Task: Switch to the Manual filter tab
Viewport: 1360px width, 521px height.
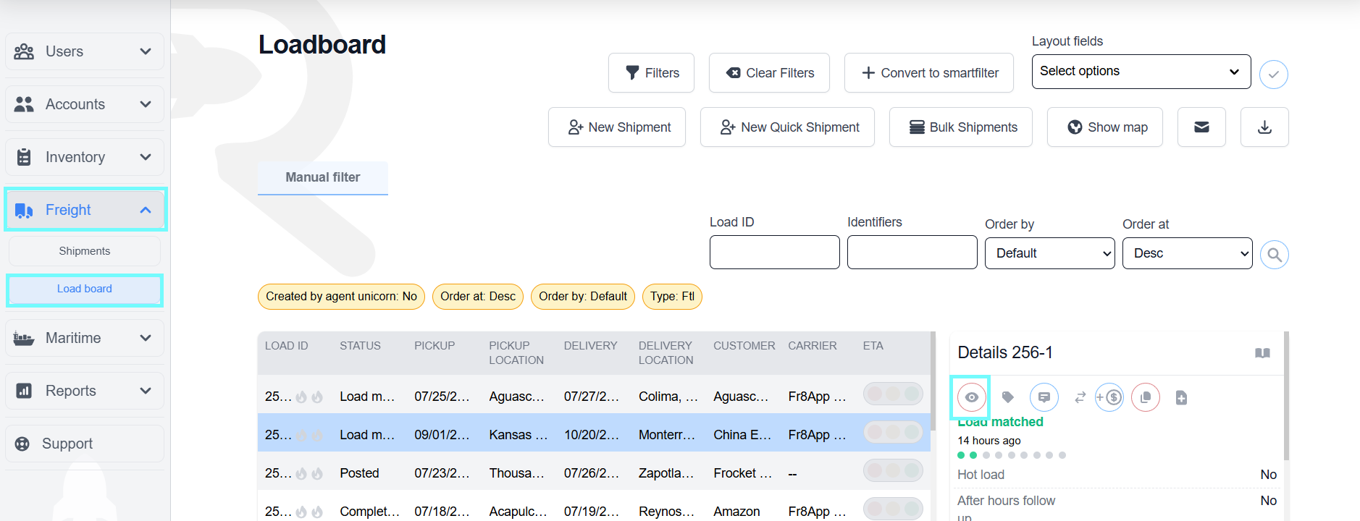Action: pos(323,178)
